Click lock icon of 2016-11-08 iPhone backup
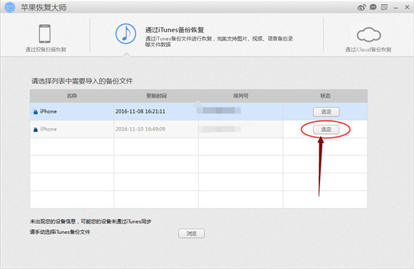This screenshot has width=414, height=269. pyautogui.click(x=35, y=112)
